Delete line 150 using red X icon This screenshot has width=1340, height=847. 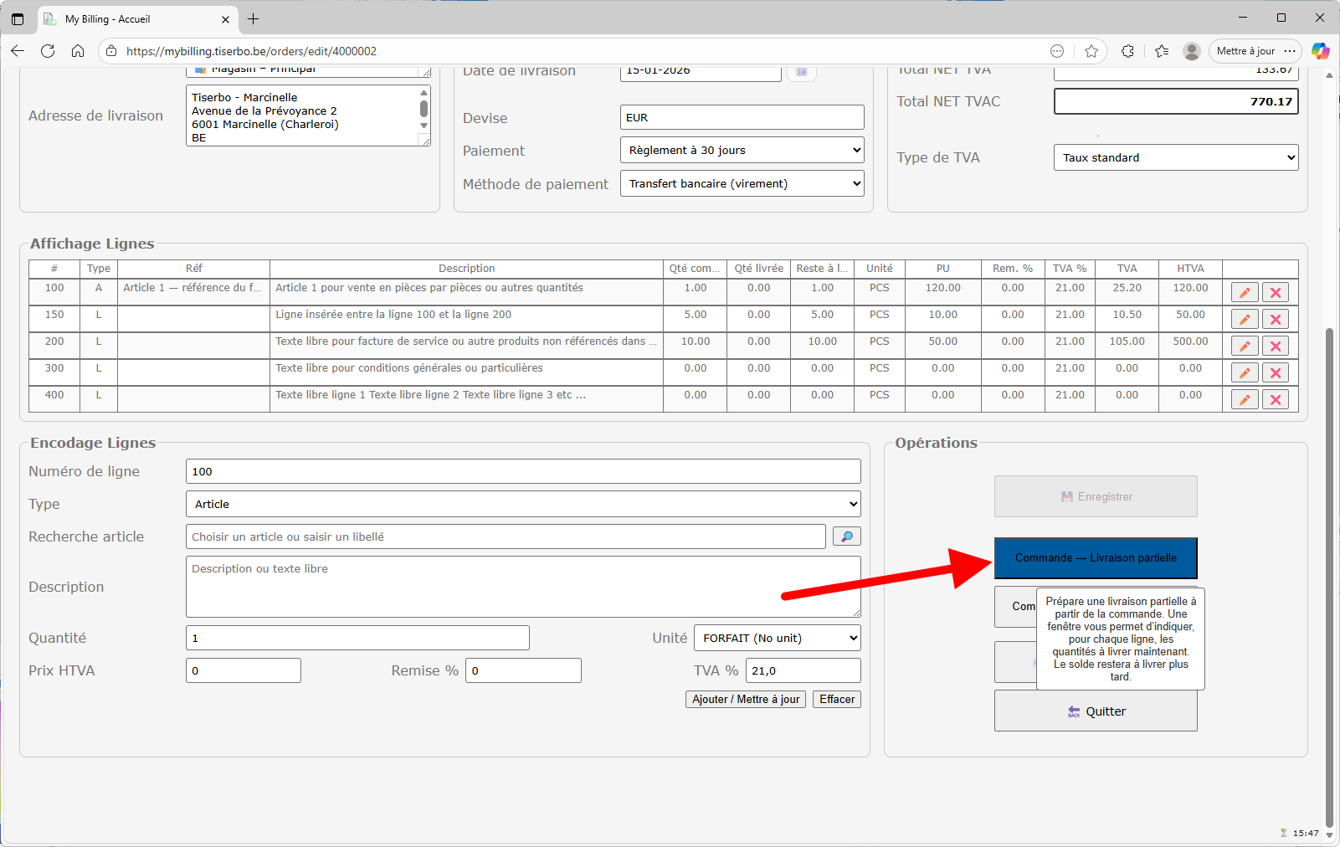point(1275,320)
